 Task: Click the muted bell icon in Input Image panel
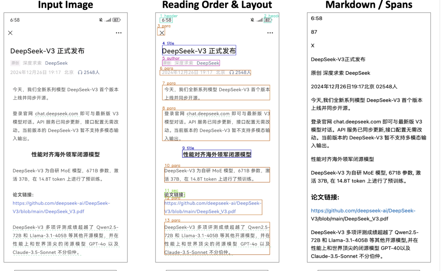point(101,20)
